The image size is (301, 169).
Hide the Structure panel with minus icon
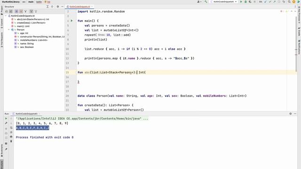pyautogui.click(x=62, y=7)
